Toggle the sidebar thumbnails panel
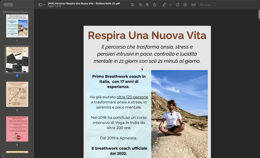The width and height of the screenshot is (260, 158). [x=40, y=5]
